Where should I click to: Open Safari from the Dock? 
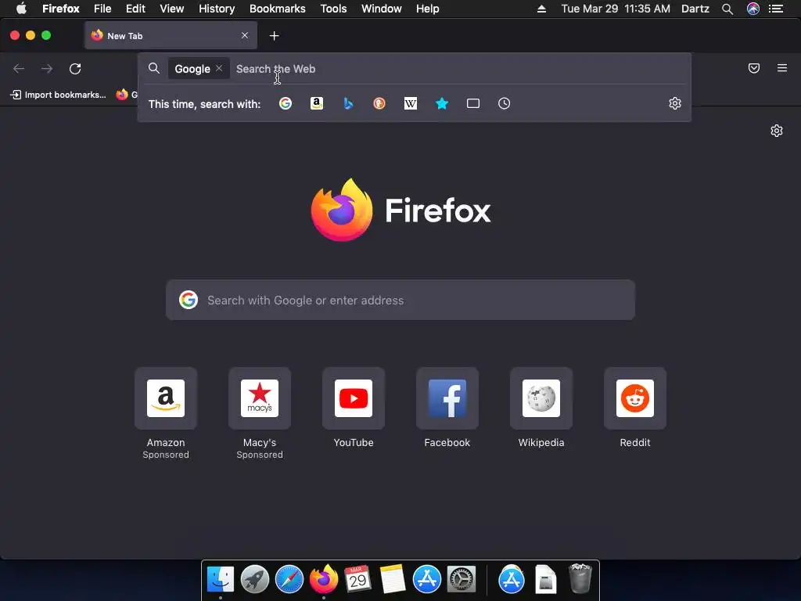tap(289, 579)
